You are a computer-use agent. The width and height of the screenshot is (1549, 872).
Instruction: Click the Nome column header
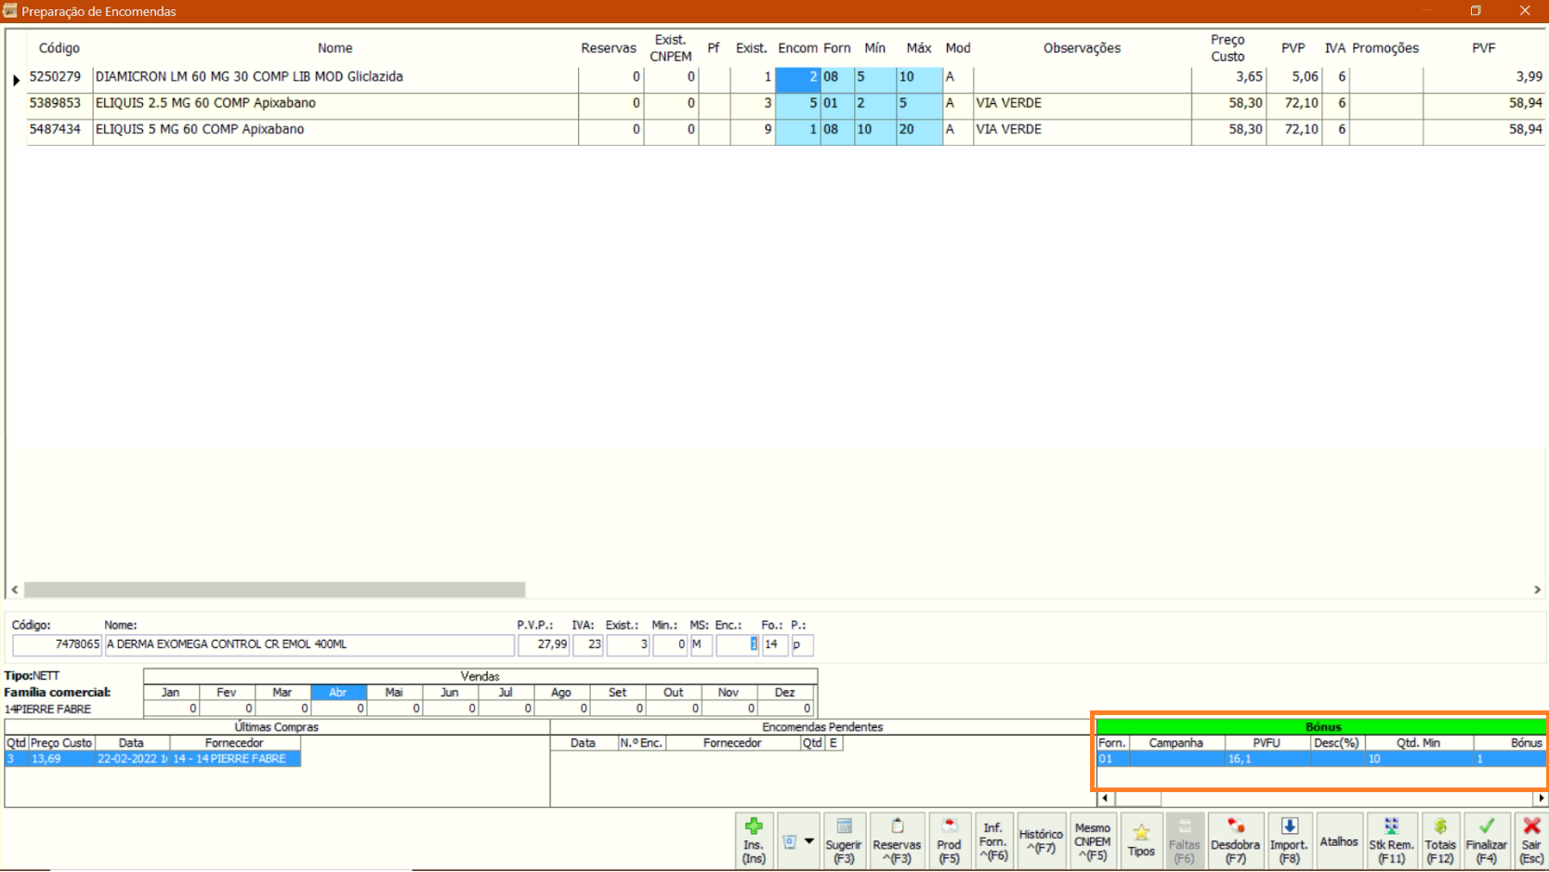tap(335, 48)
